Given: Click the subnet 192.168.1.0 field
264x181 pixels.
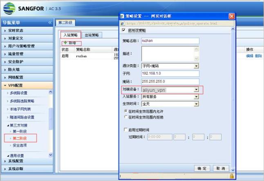Looking at the screenshot, I should tap(170, 73).
